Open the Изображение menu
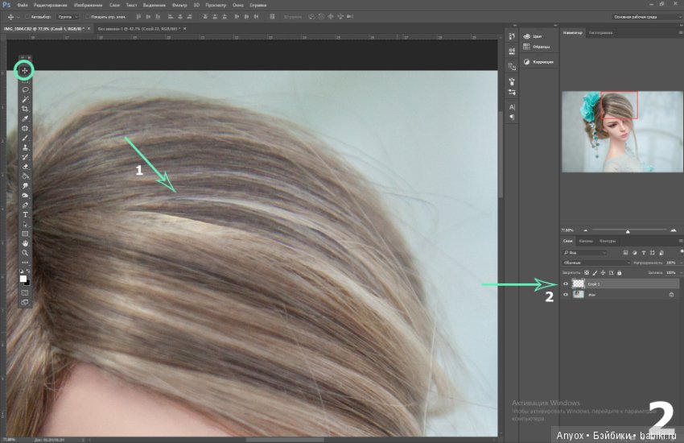 pos(89,6)
